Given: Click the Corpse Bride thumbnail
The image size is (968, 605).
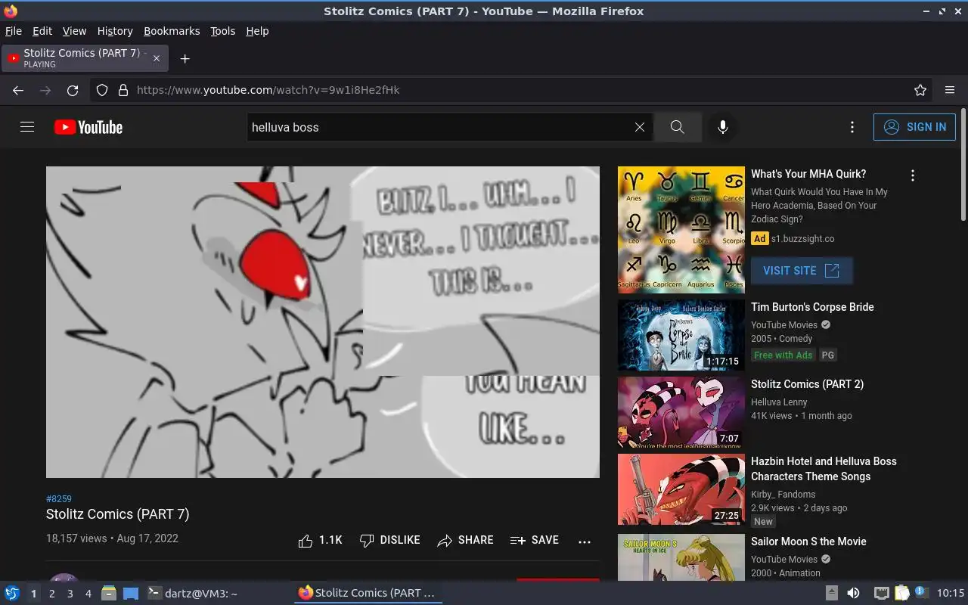Looking at the screenshot, I should [x=681, y=335].
